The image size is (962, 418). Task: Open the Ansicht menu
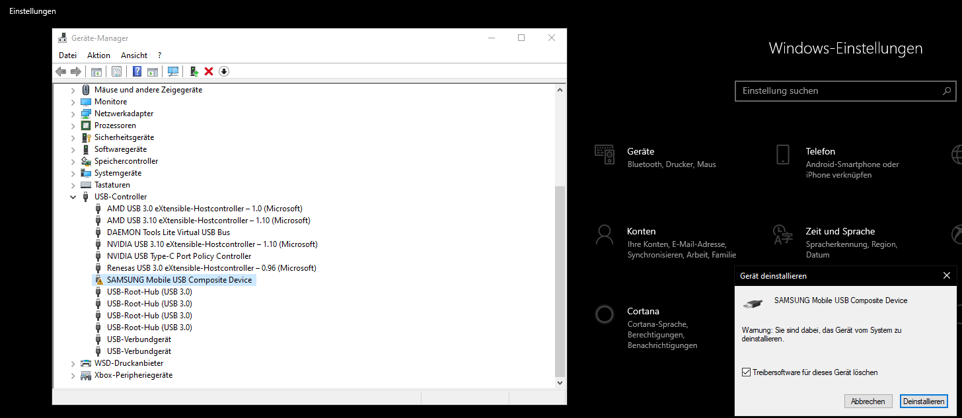134,55
